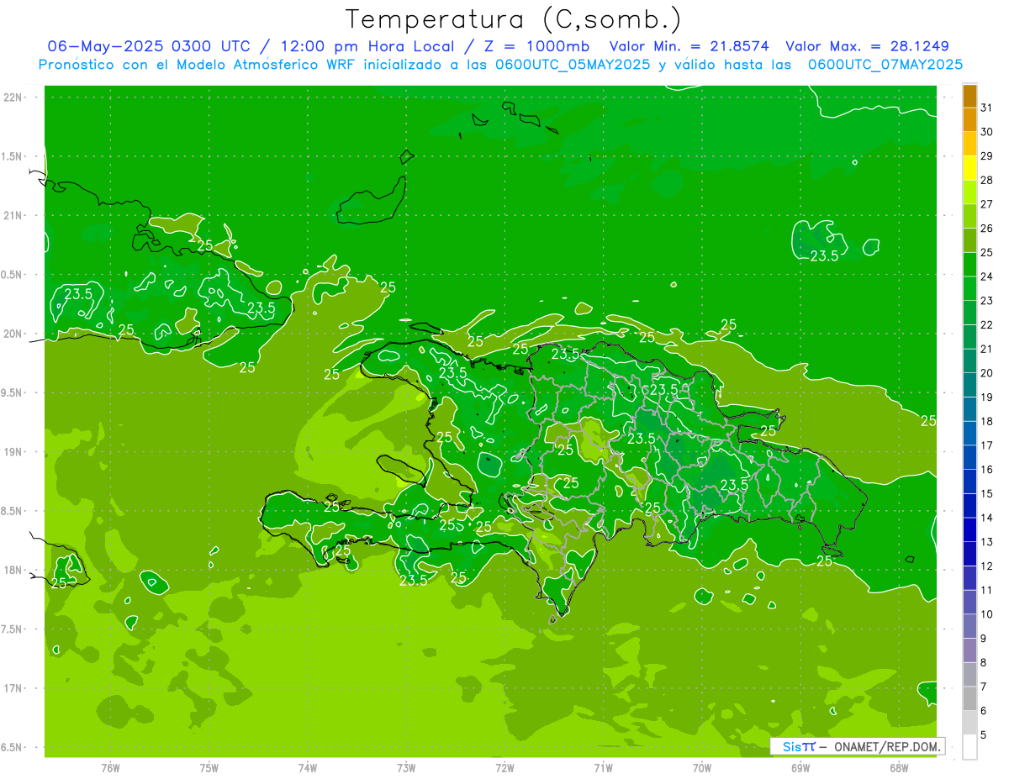Click the title "Temperatura (C,somb.)"
Image resolution: width=1009 pixels, height=779 pixels.
(514, 18)
